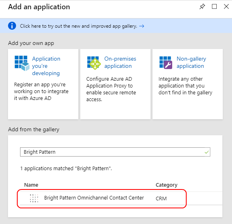Image resolution: width=232 pixels, height=224 pixels.
Task: Open the new and improved app gallery banner text
Action: point(79,26)
